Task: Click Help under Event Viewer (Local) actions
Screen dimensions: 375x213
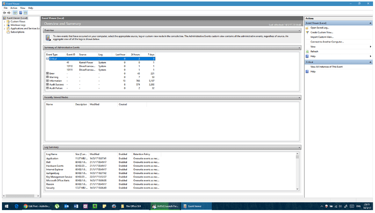Action: (313, 57)
